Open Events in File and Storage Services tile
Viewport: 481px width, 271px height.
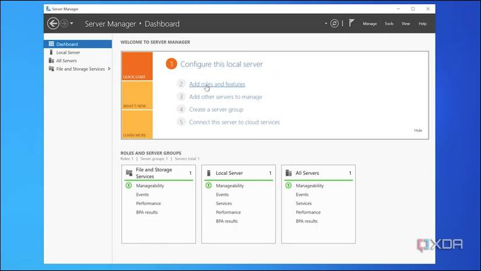(142, 195)
